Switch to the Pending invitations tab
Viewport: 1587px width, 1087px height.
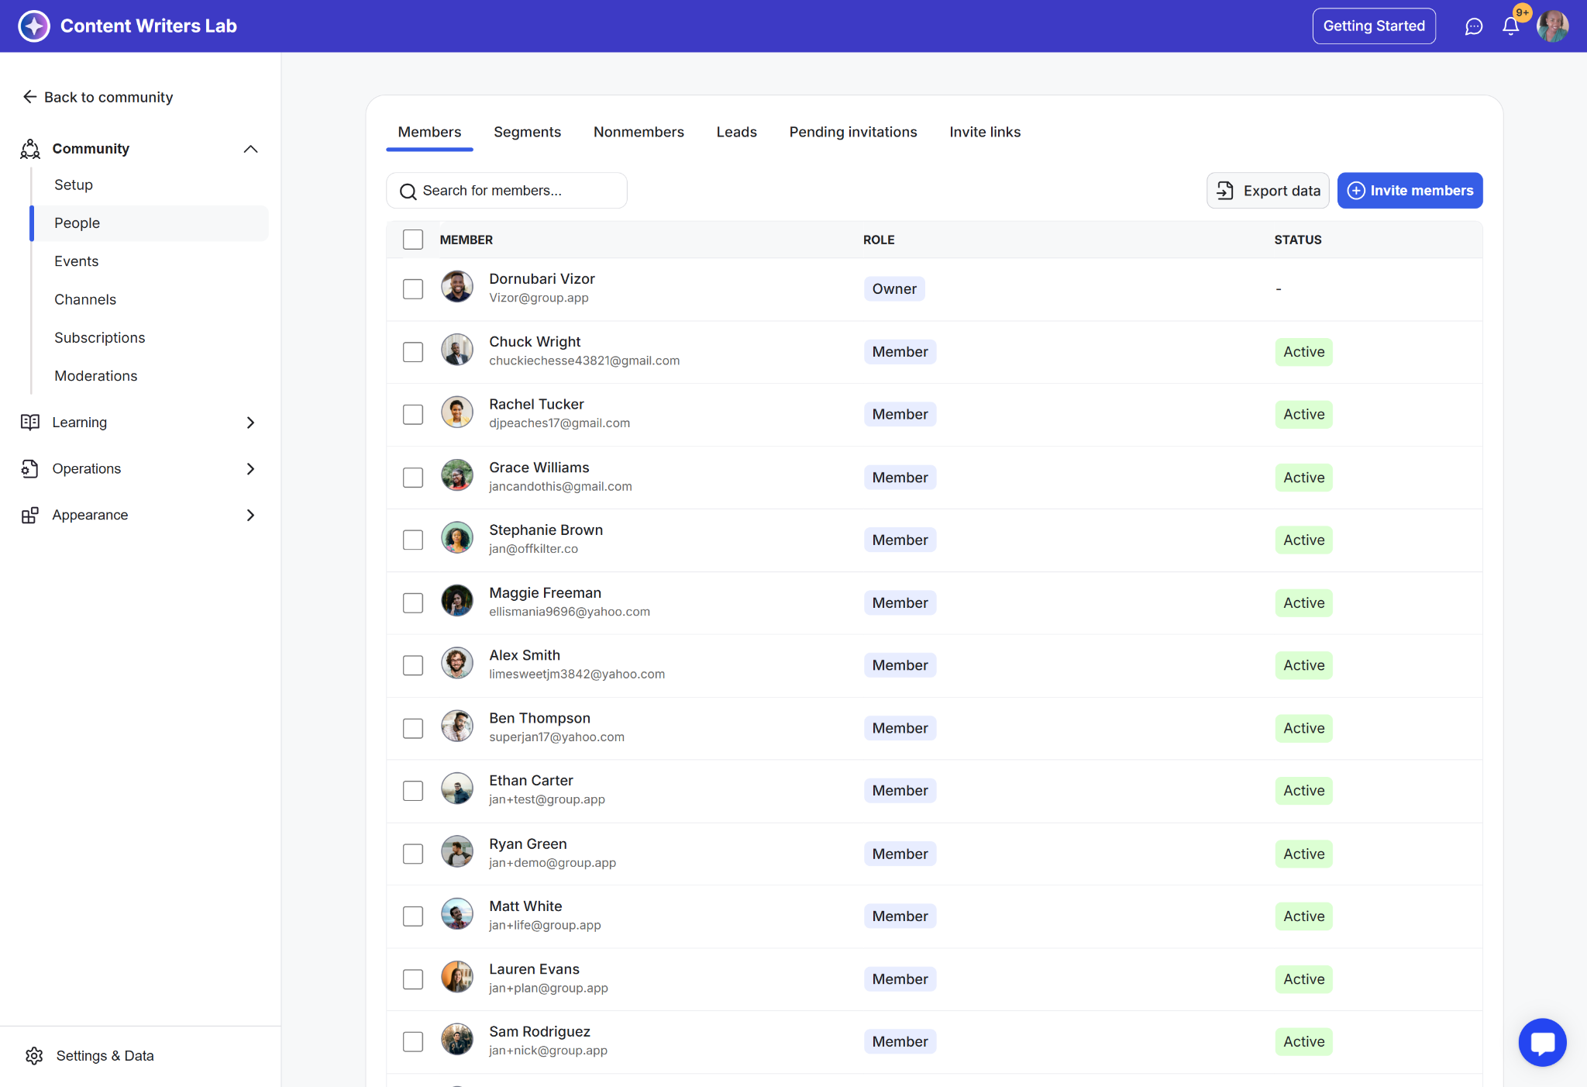tap(852, 132)
